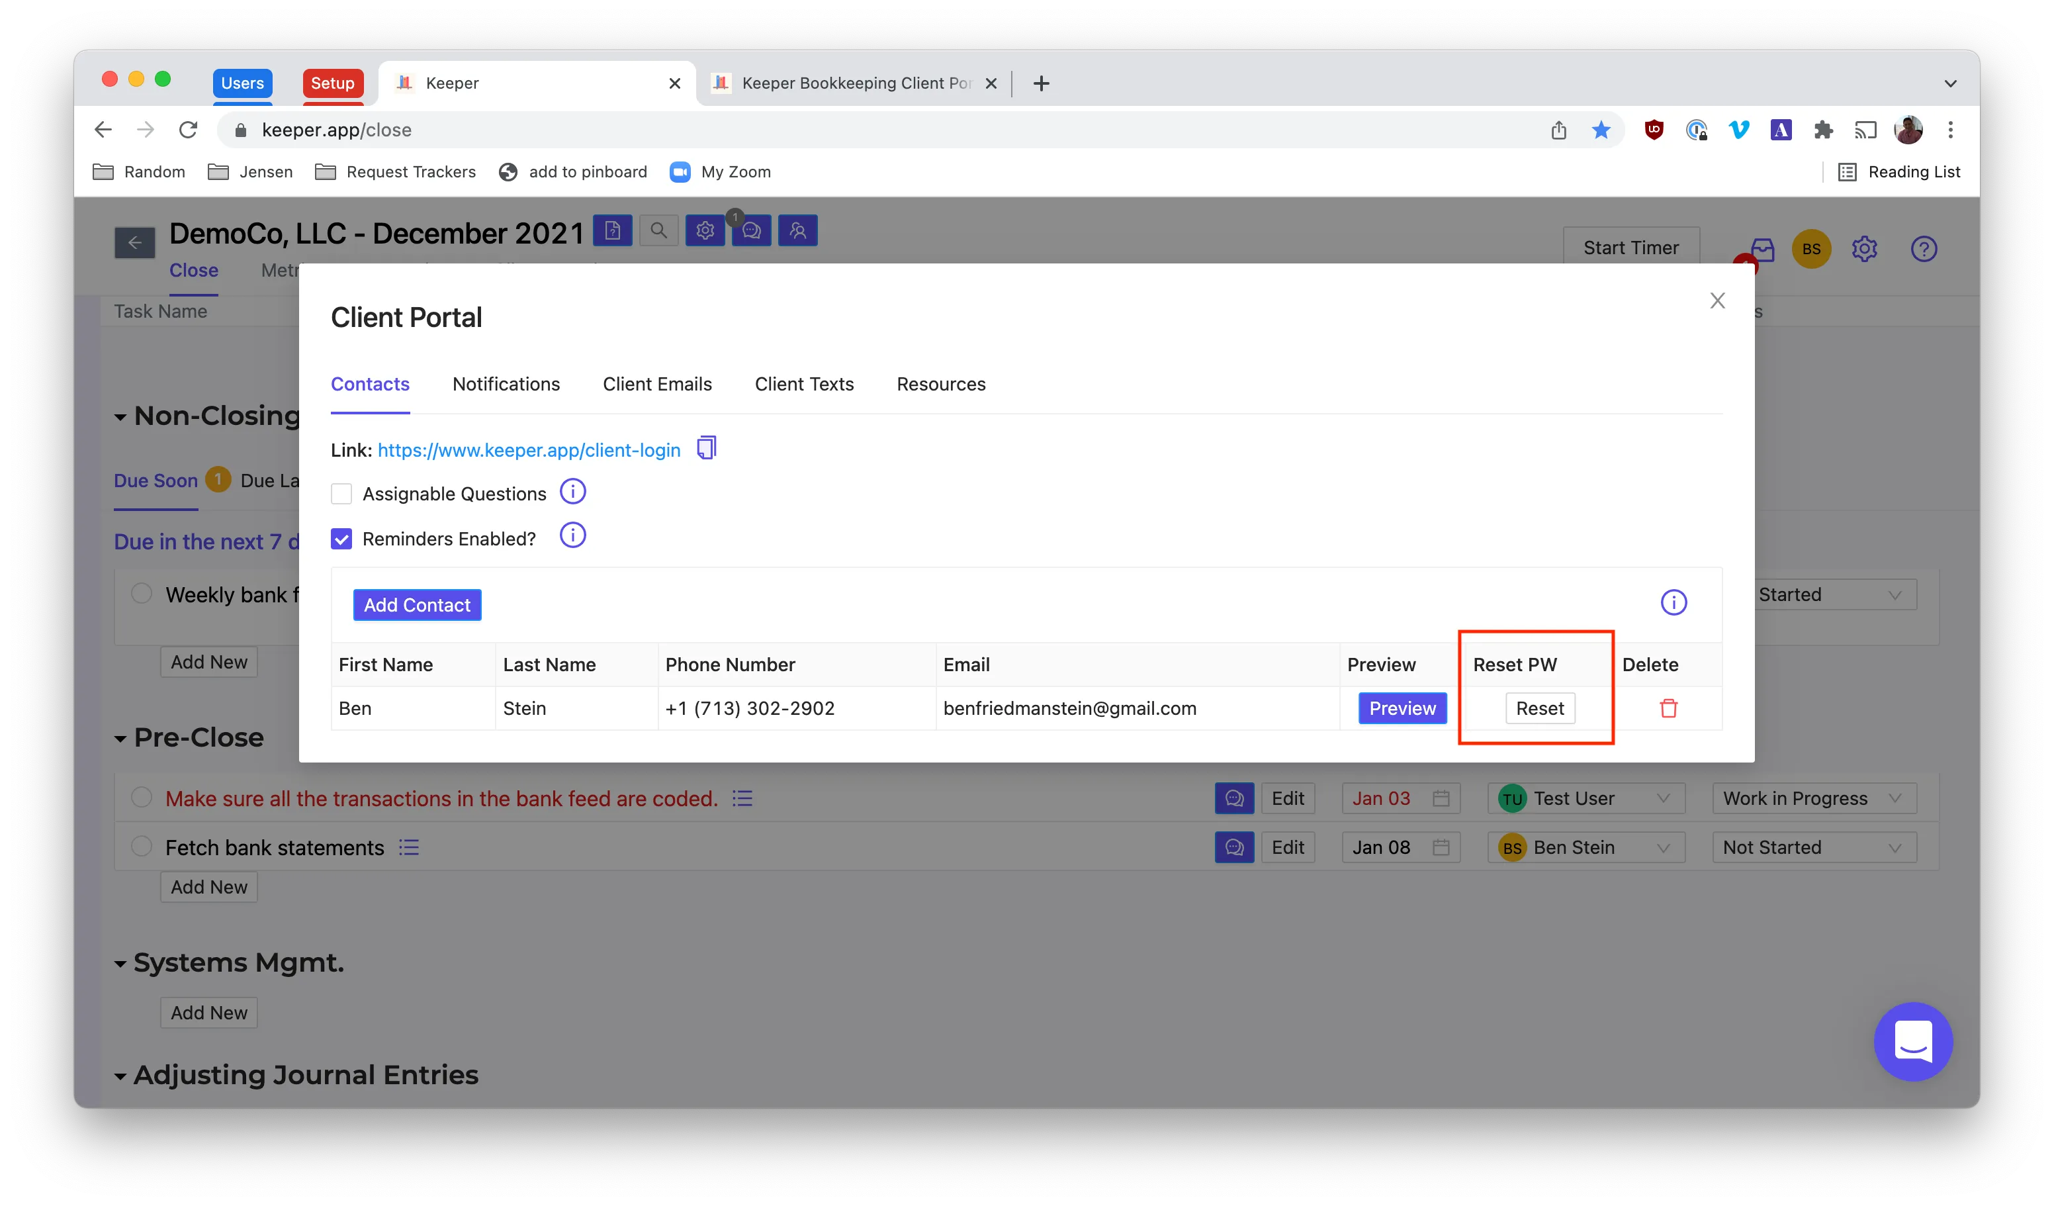2054x1206 pixels.
Task: Collapse the Systems Mgmt. section
Action: (120, 964)
